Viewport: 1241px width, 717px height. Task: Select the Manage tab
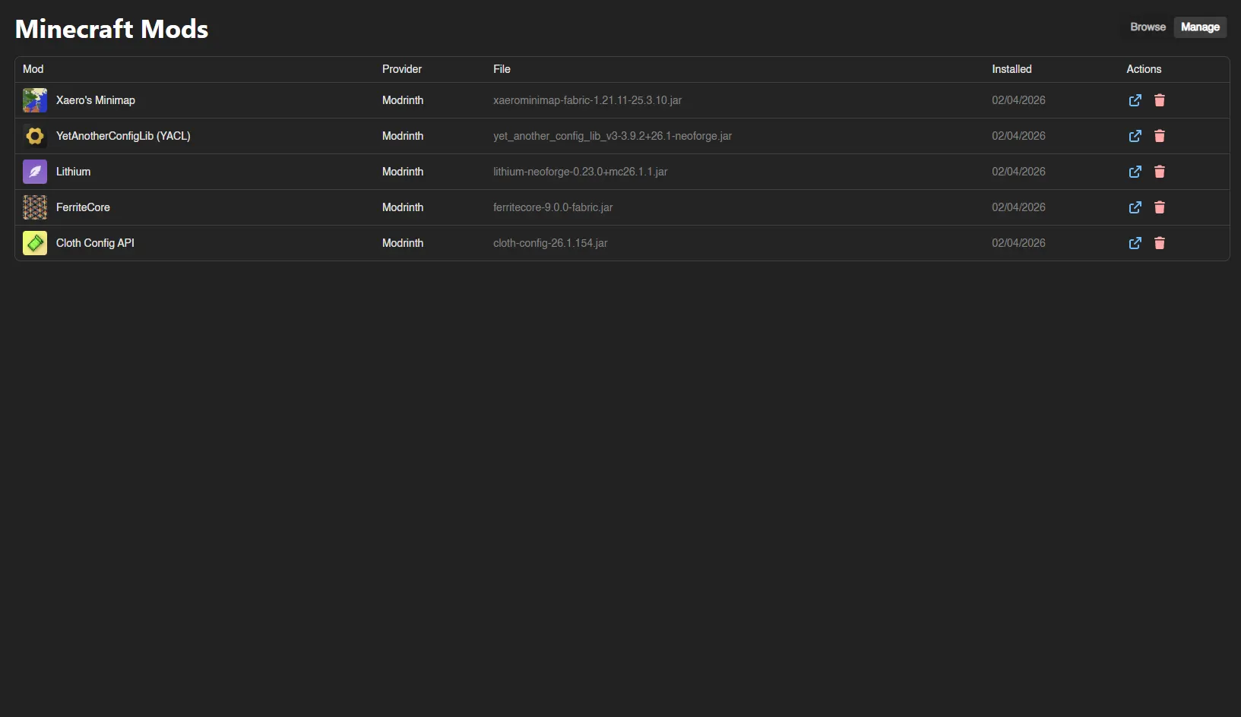coord(1200,27)
